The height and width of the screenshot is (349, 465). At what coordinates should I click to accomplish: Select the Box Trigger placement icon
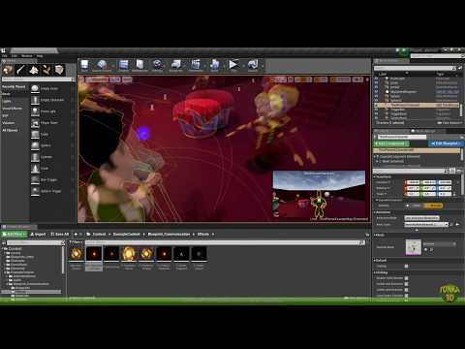(x=35, y=179)
